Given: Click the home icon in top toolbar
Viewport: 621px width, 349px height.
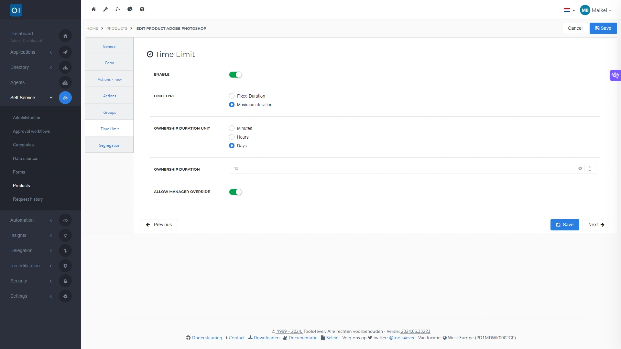Looking at the screenshot, I should [93, 9].
